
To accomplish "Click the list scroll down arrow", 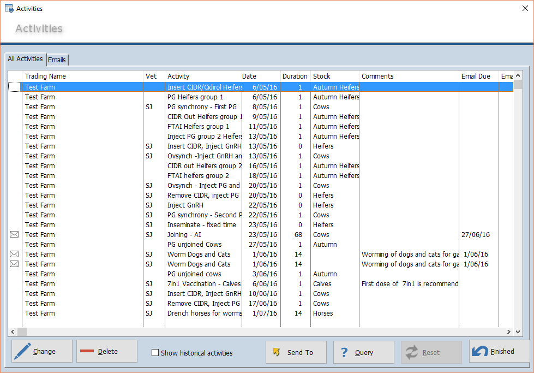I will coord(518,331).
